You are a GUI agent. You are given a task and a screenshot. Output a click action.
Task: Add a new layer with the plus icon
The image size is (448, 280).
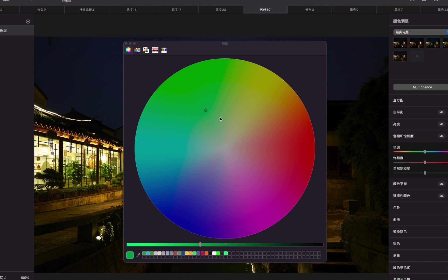coord(28,22)
